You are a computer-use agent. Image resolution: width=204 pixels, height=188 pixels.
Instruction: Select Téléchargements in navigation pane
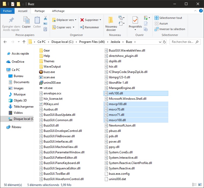[x=21, y=107]
